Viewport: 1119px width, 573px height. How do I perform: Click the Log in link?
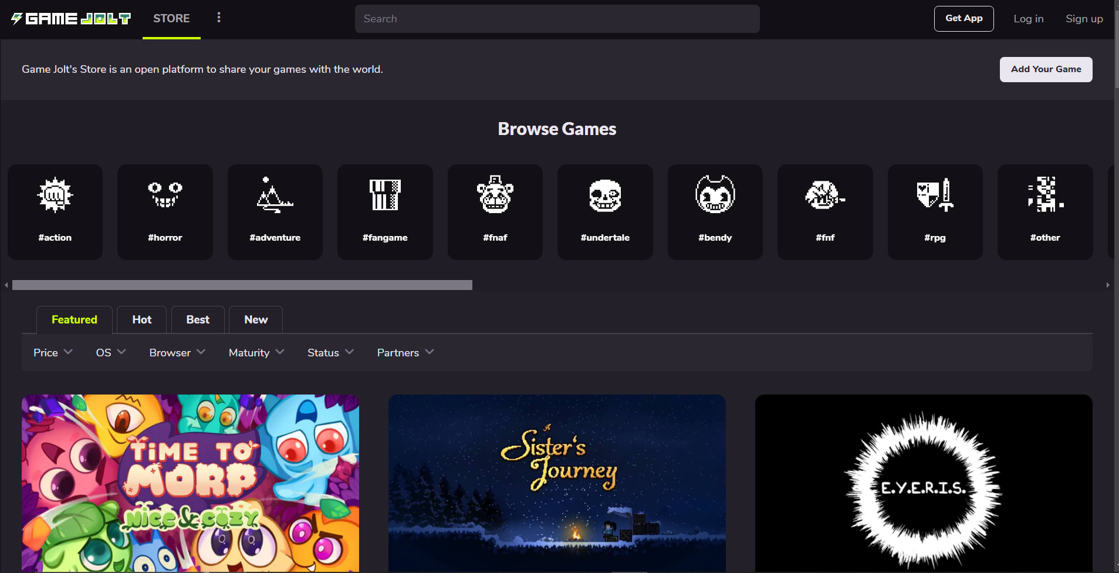(1029, 19)
